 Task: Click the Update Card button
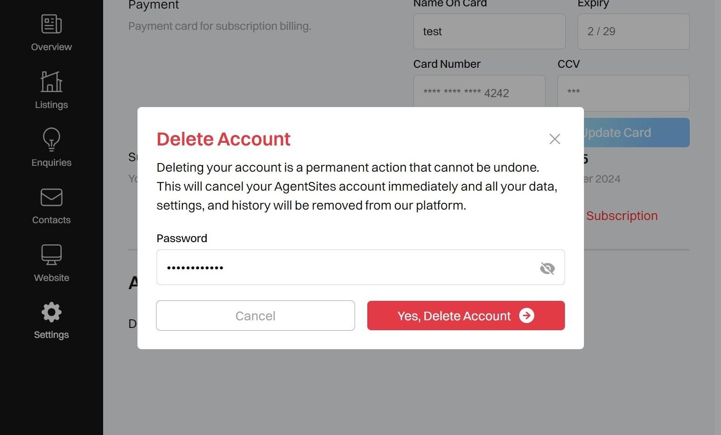[636, 132]
